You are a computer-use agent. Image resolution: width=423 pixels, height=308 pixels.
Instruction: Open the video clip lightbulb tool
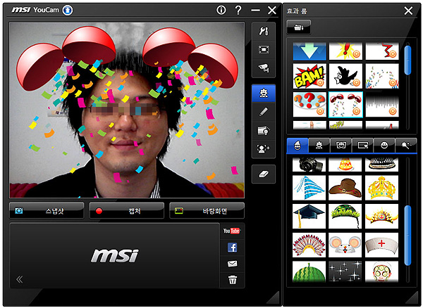(263, 131)
